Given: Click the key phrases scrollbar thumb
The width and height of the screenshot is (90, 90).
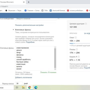Looking at the screenshot, I should 55,58.
